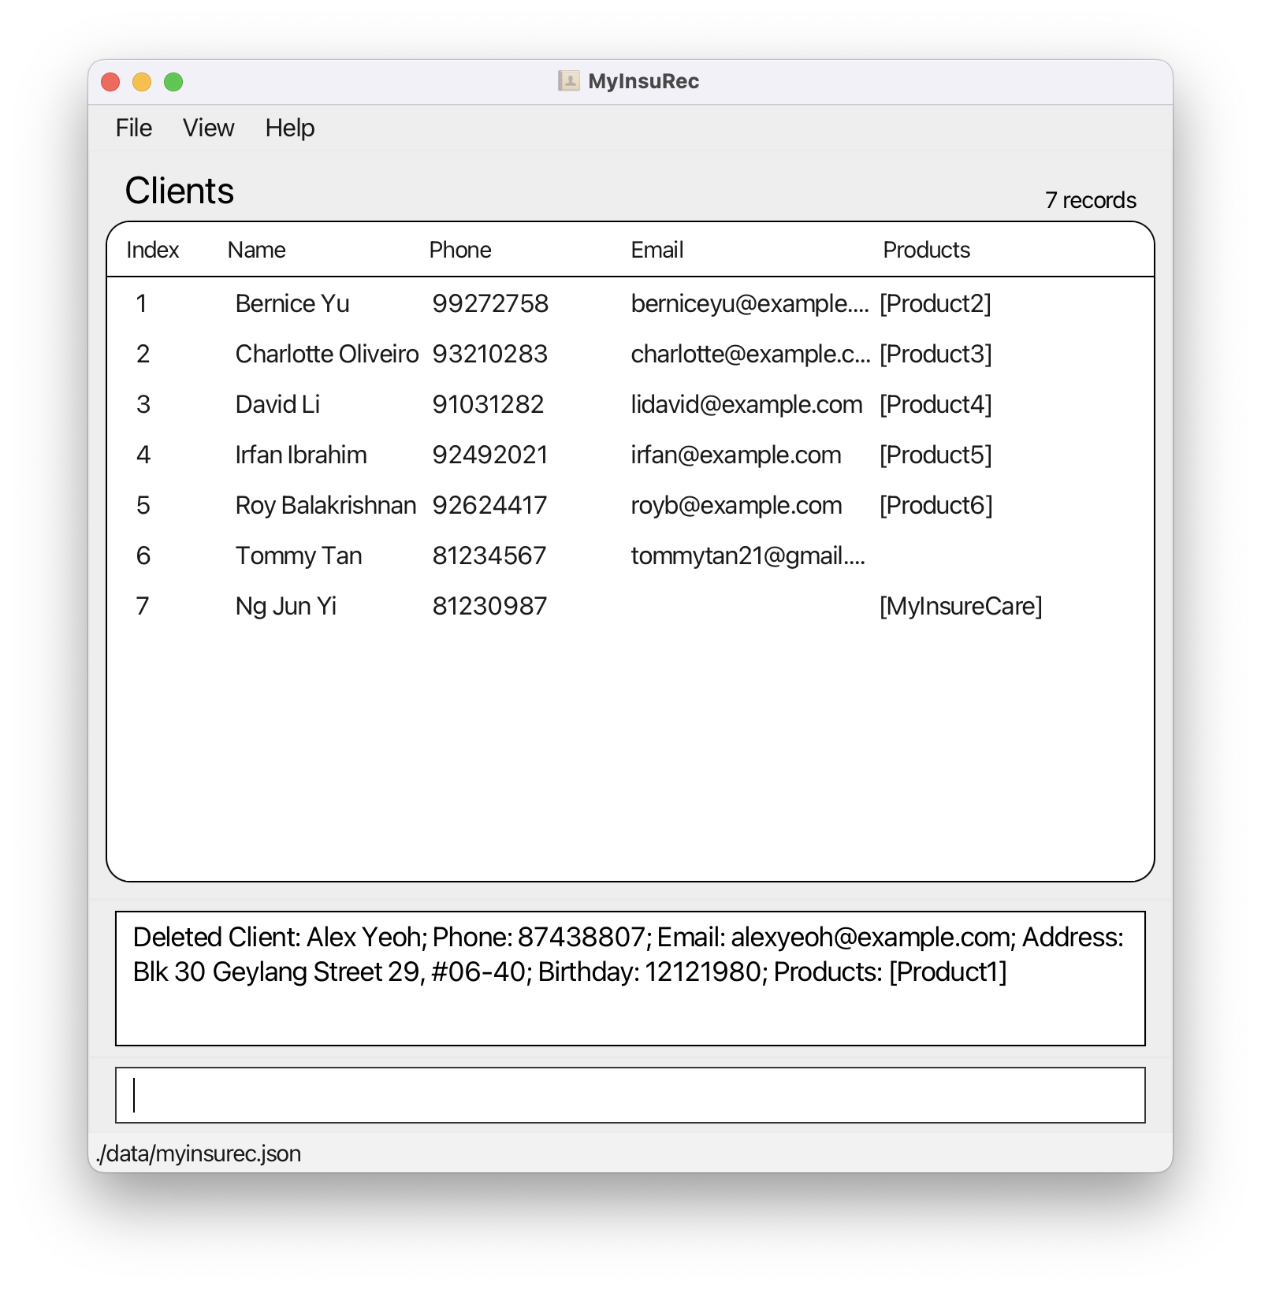1261x1289 pixels.
Task: Click the [MyInsureCare] product cell
Action: [961, 606]
